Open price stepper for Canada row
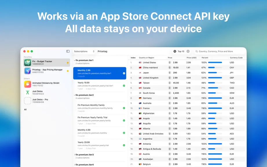The width and height of the screenshot is (267, 167). pyautogui.click(x=170, y=88)
